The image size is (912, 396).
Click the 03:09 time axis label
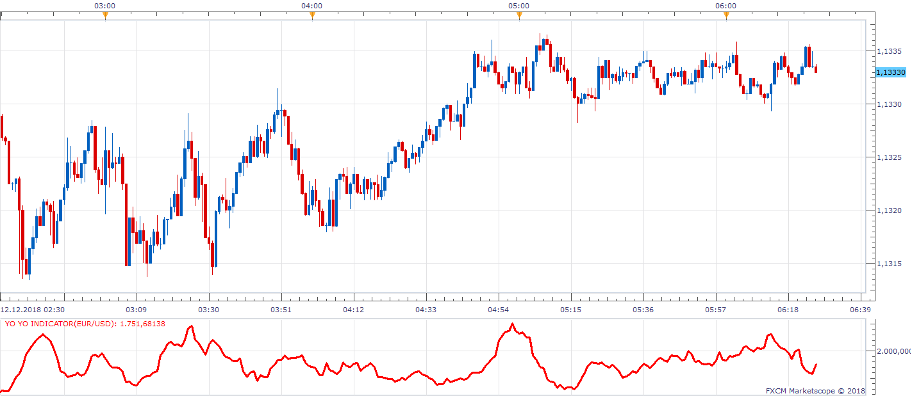coord(136,310)
